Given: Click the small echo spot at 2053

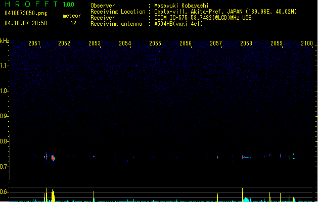Looking at the screenshot, I should 94,157.
